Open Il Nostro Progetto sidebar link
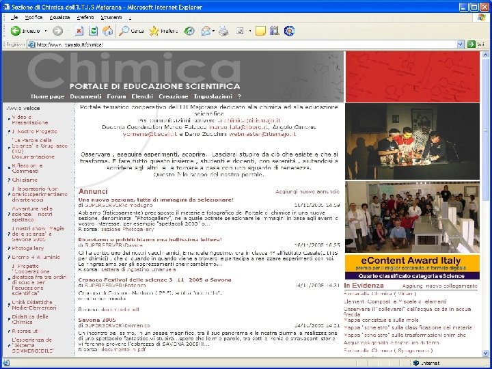 (x=35, y=131)
